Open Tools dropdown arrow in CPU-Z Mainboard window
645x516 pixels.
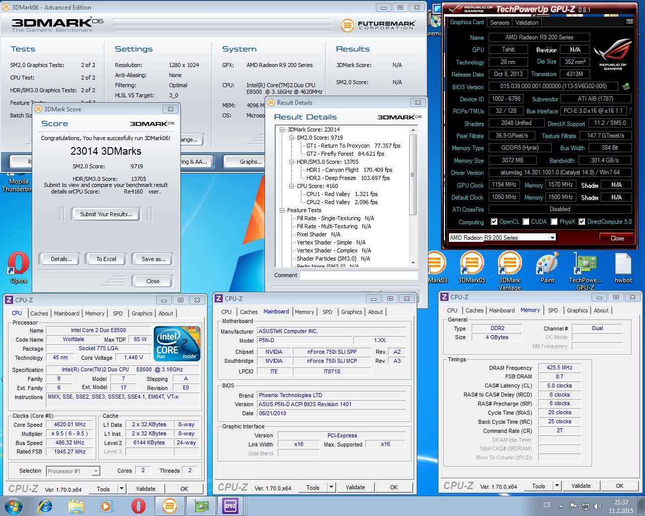click(x=331, y=487)
